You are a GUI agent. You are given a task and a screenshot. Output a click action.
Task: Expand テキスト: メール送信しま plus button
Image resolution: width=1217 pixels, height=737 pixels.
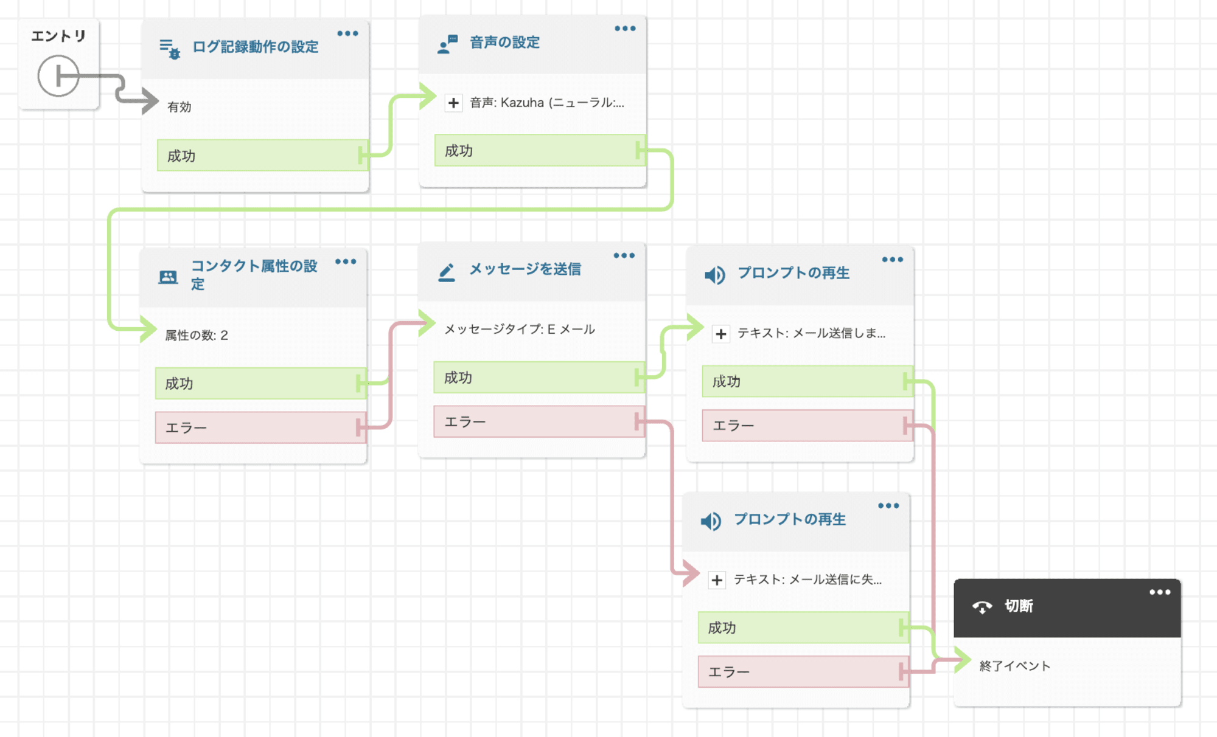click(721, 334)
